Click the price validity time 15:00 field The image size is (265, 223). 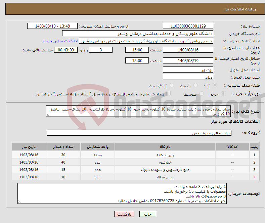(137, 60)
